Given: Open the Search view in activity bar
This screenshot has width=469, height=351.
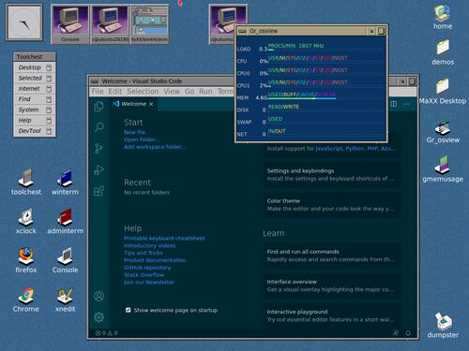Looking at the screenshot, I should [x=99, y=127].
